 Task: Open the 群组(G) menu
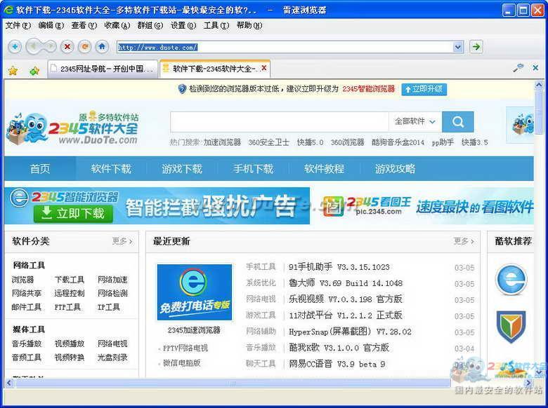coord(150,25)
